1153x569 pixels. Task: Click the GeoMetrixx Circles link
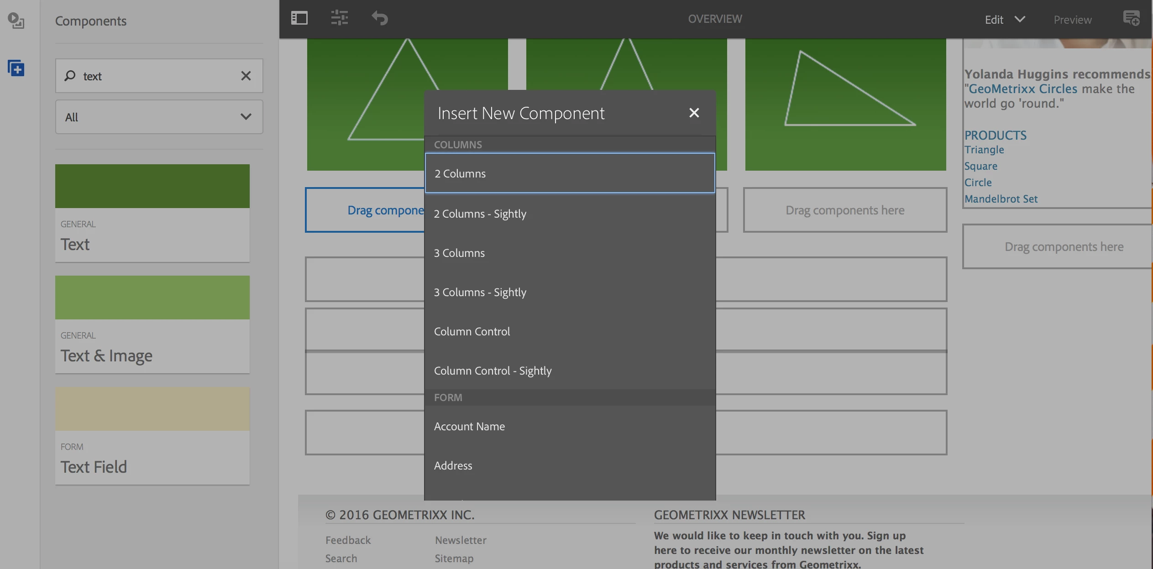[x=1022, y=89]
